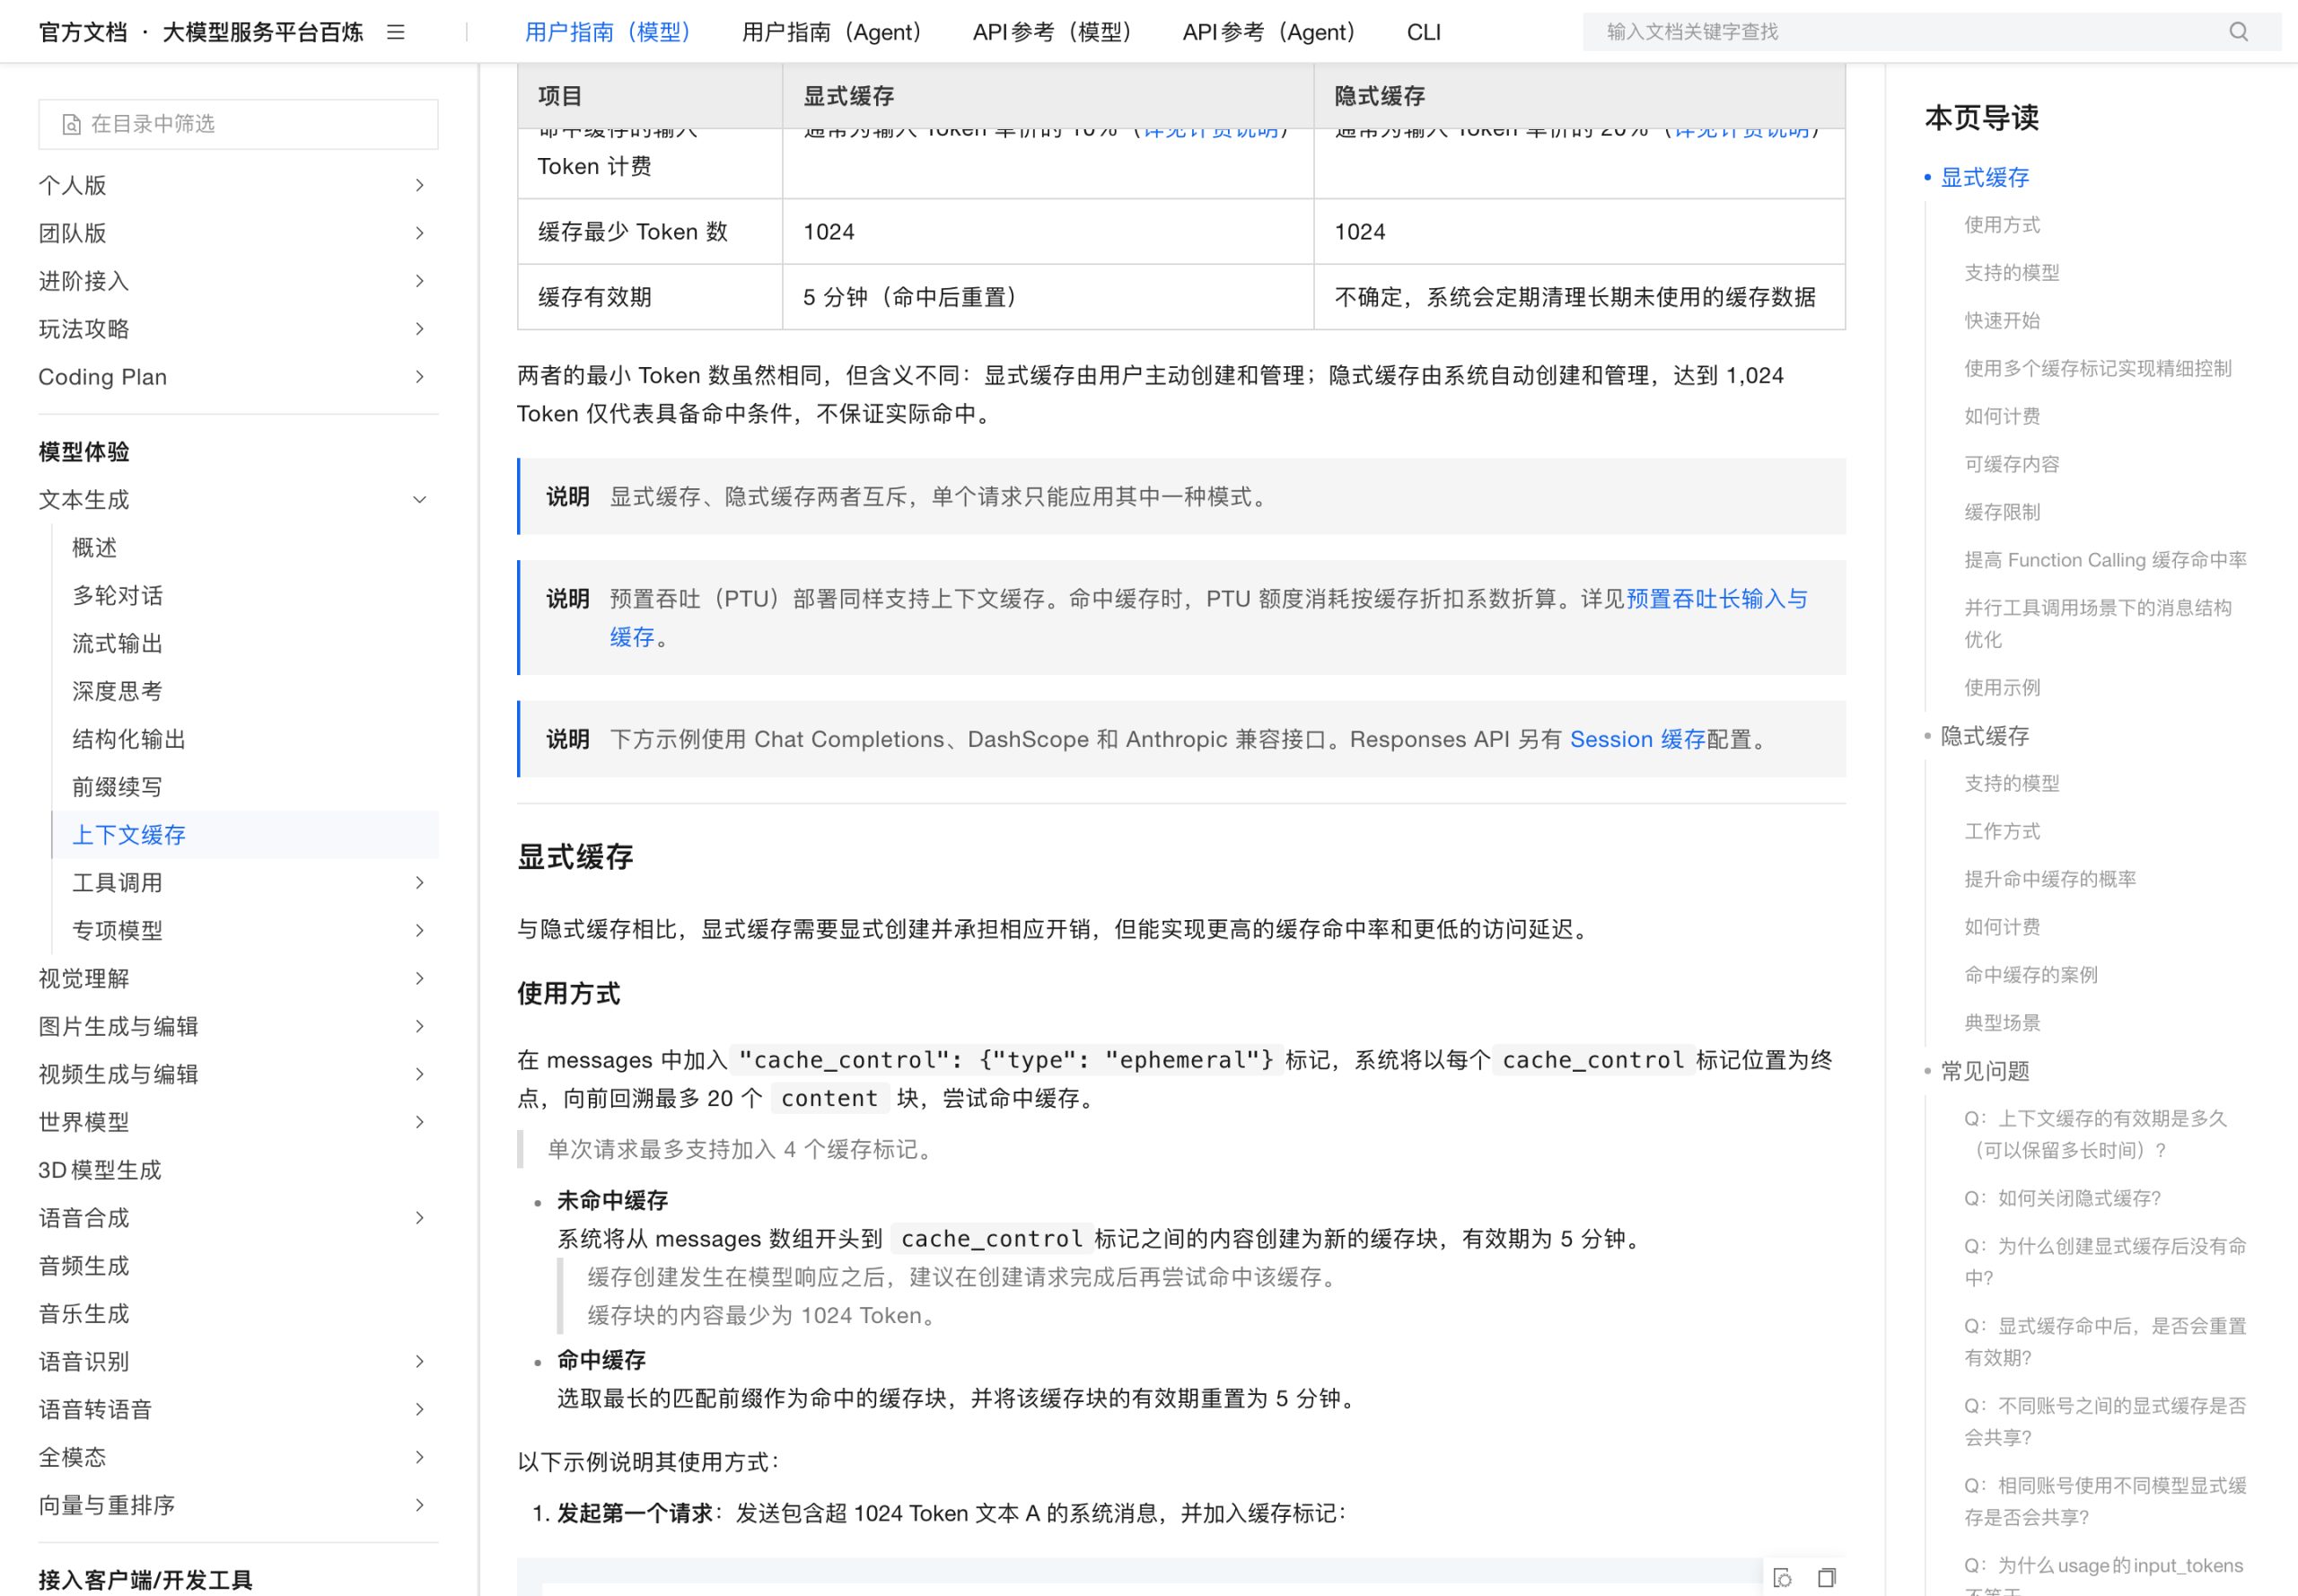Open the 多轮对话 page
Image resolution: width=2298 pixels, height=1596 pixels.
coord(118,596)
